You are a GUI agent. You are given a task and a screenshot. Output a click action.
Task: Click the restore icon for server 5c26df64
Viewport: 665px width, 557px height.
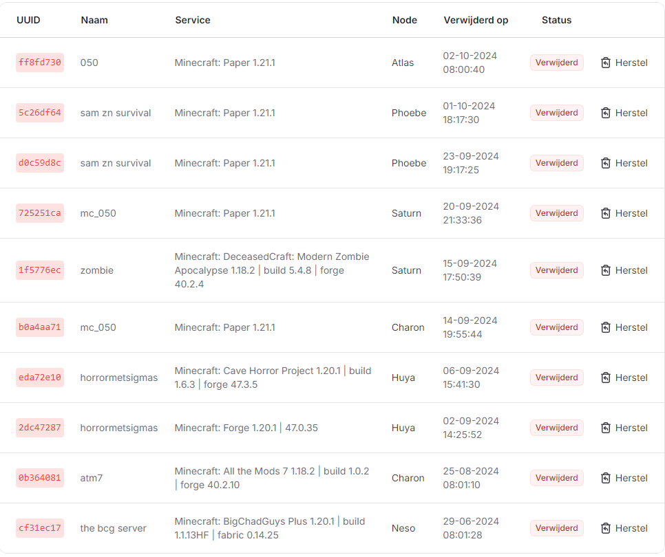pyautogui.click(x=606, y=113)
